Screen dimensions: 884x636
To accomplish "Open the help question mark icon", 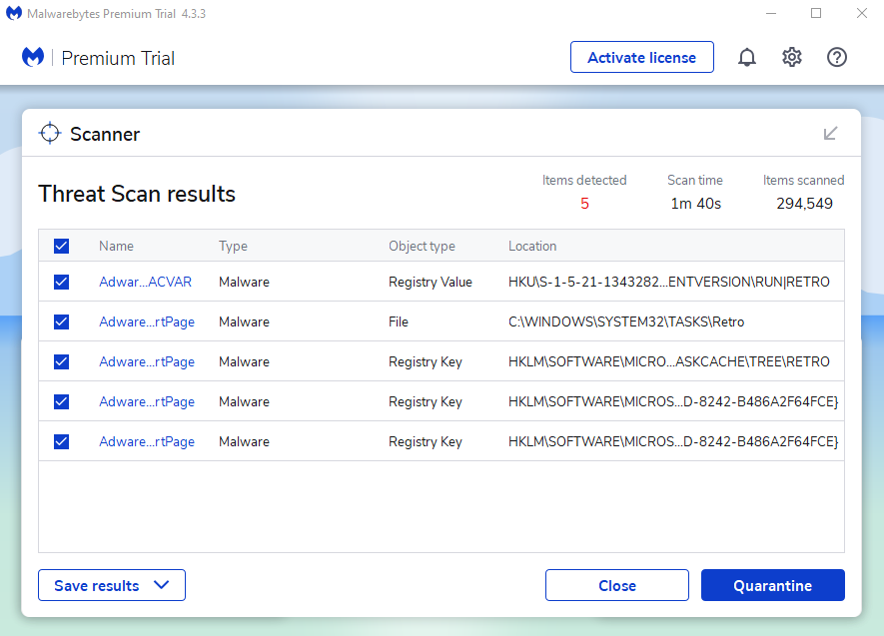I will (837, 57).
